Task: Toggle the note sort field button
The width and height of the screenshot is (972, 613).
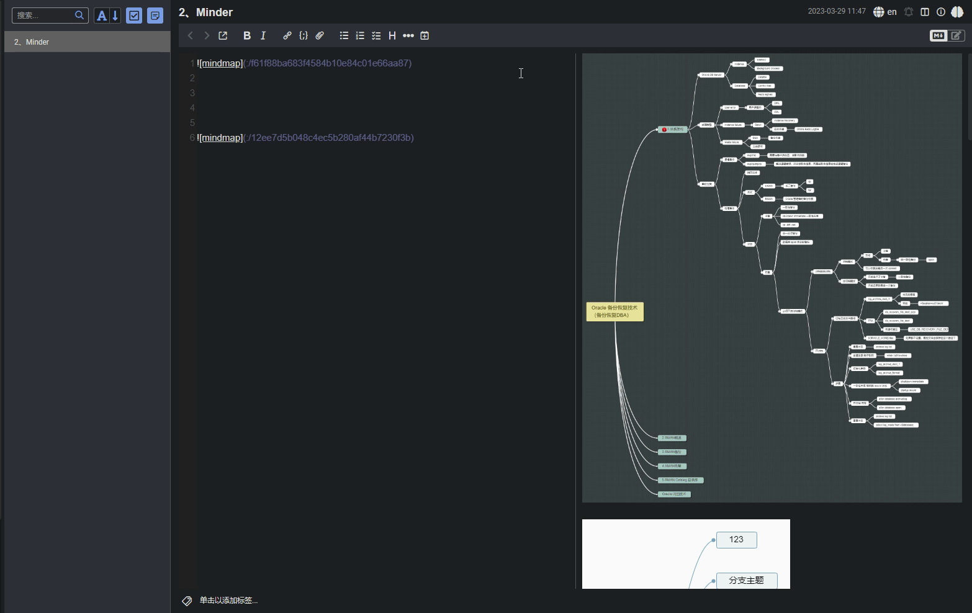Action: pos(101,16)
